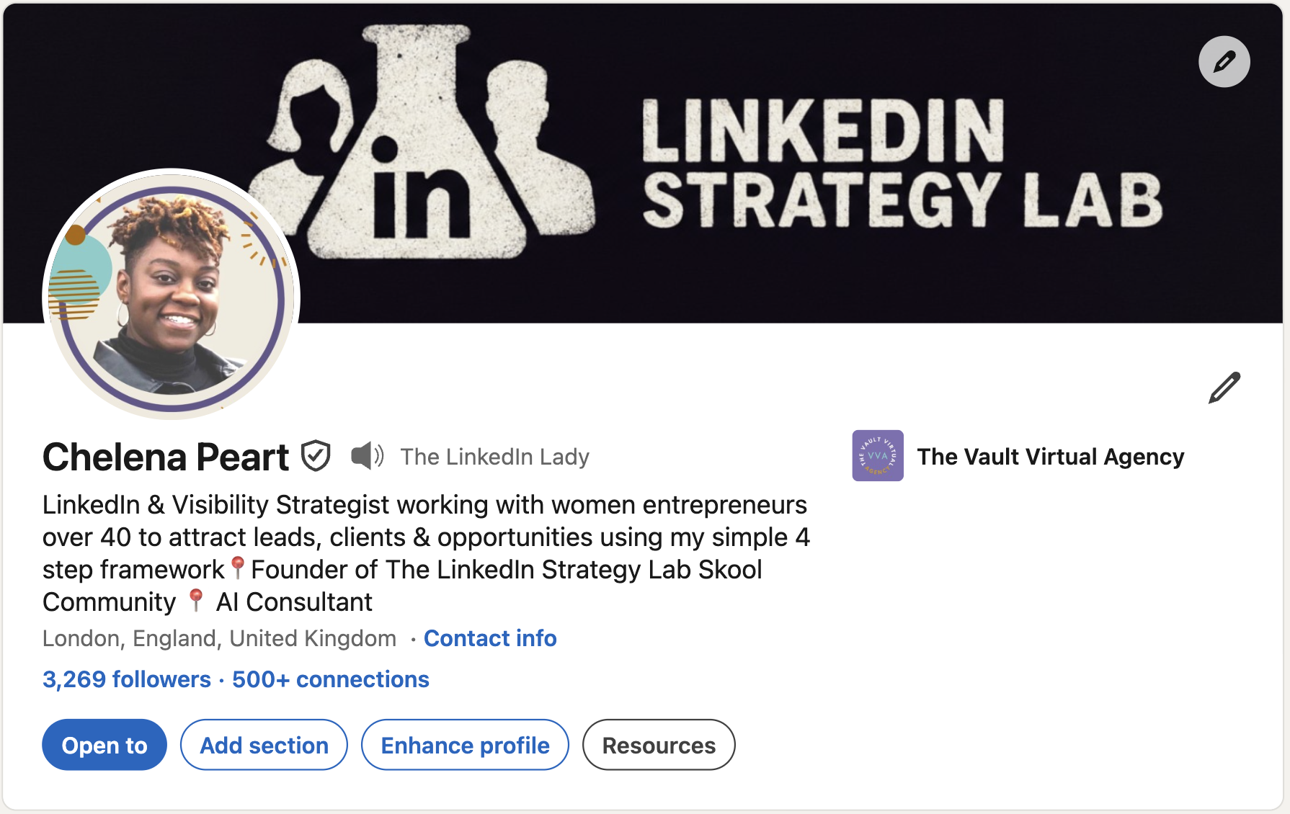The image size is (1290, 814).
Task: Click the verification shield badge beside the name
Action: 316,456
